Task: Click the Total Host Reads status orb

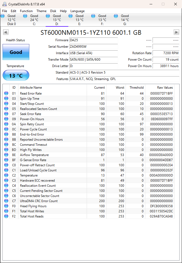Action: point(6,216)
